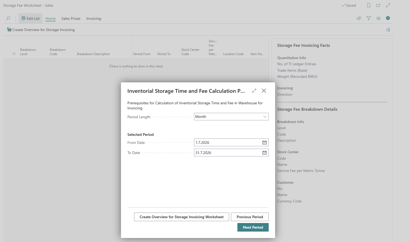Open the Sales Prices tab
The height and width of the screenshot is (242, 410).
pyautogui.click(x=71, y=18)
